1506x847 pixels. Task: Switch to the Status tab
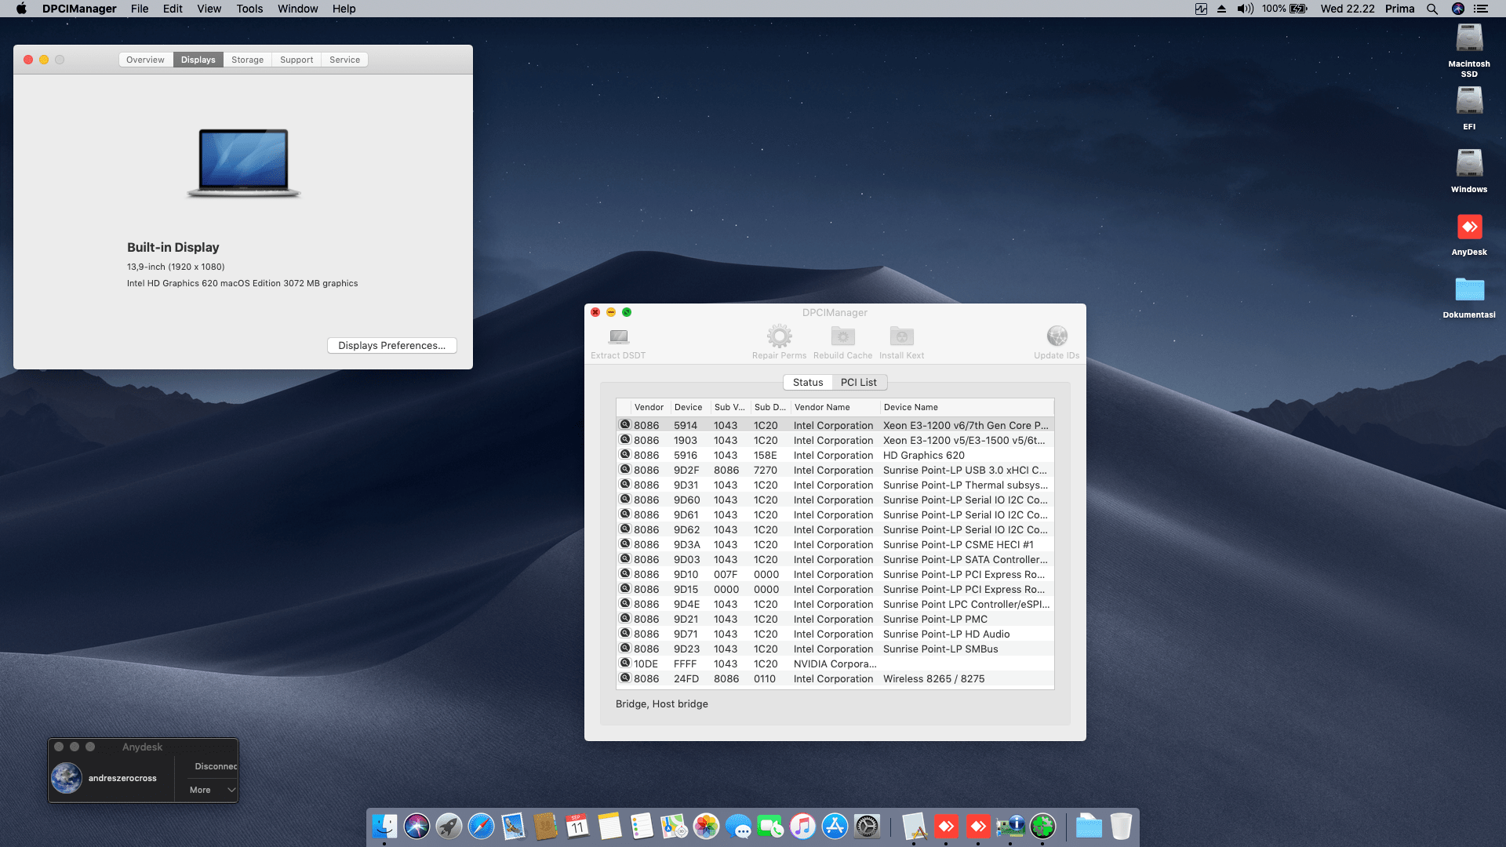807,383
